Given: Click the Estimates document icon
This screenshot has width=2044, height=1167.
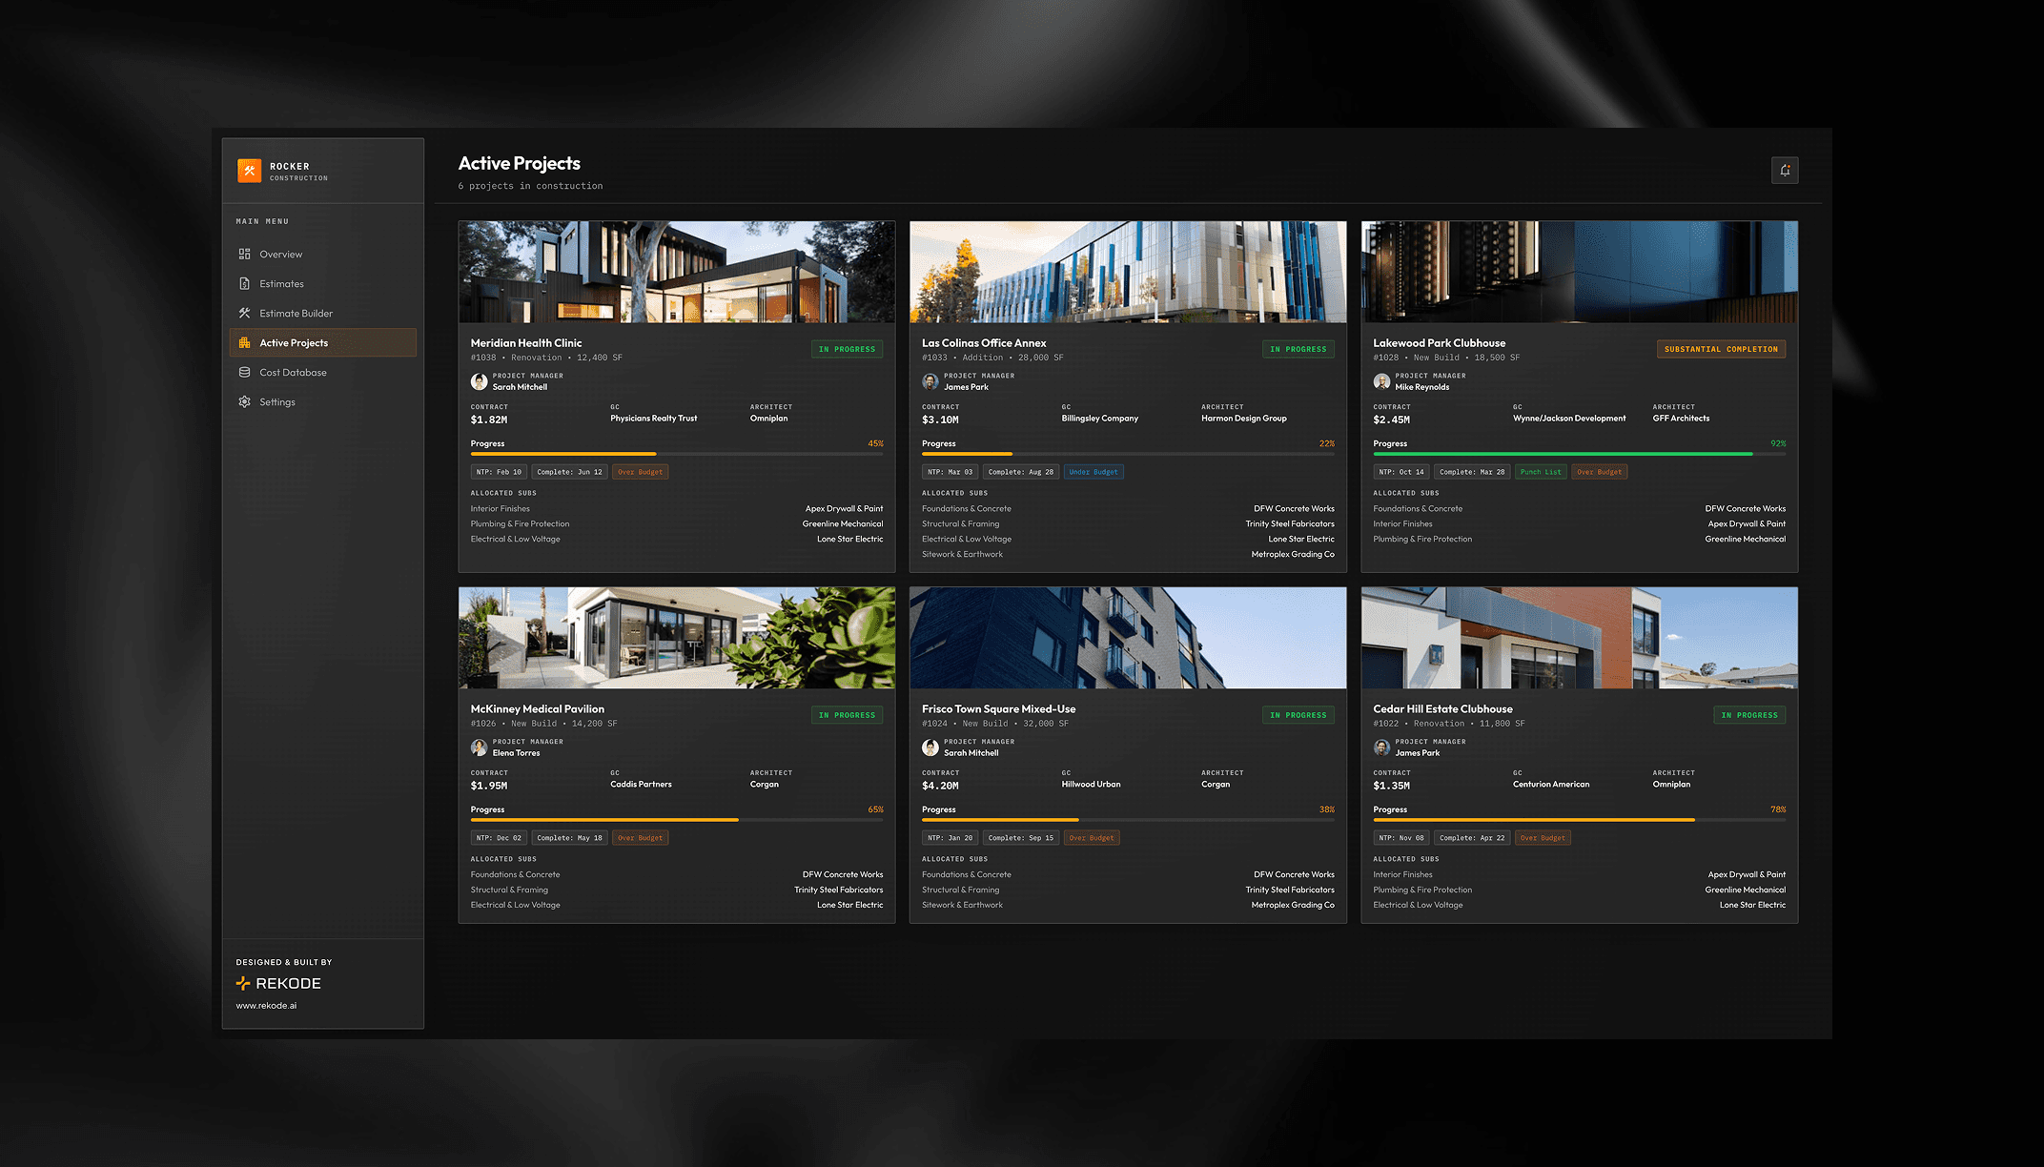Looking at the screenshot, I should tap(245, 284).
